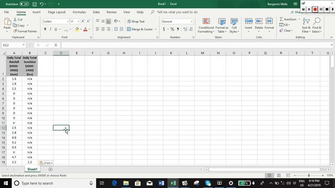Click the Cut scissors icon

[x=15, y=19]
